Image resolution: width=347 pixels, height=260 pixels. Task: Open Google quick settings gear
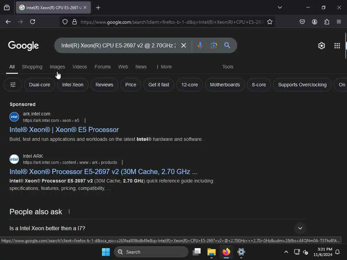point(321,46)
